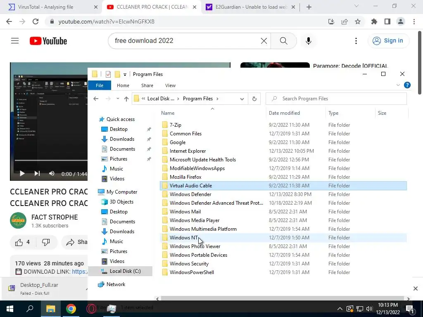Navigate back in Explorer

click(x=96, y=99)
